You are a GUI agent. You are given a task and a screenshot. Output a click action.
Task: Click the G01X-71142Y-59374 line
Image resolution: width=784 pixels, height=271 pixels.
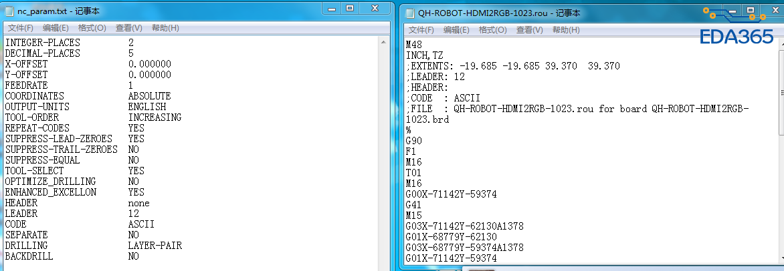[451, 258]
